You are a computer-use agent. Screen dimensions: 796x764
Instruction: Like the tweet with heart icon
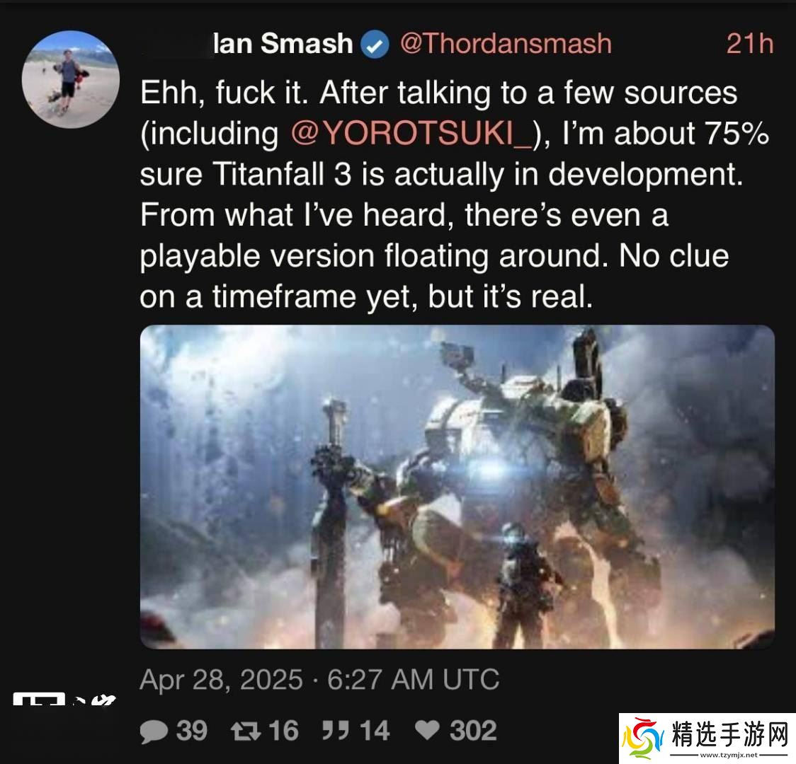(427, 730)
